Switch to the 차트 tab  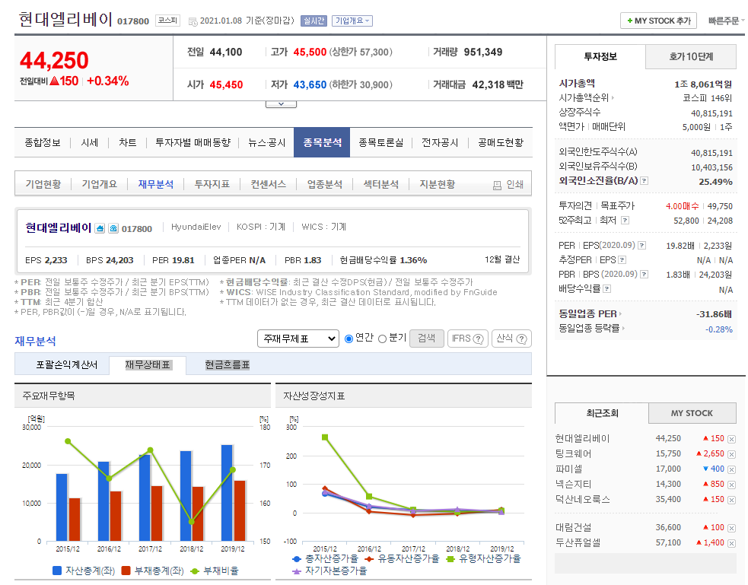[127, 142]
